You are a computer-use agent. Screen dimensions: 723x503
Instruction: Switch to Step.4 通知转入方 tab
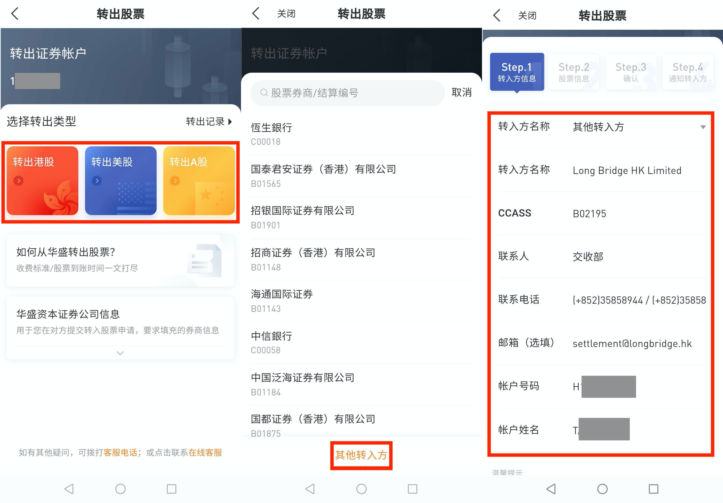[x=688, y=72]
